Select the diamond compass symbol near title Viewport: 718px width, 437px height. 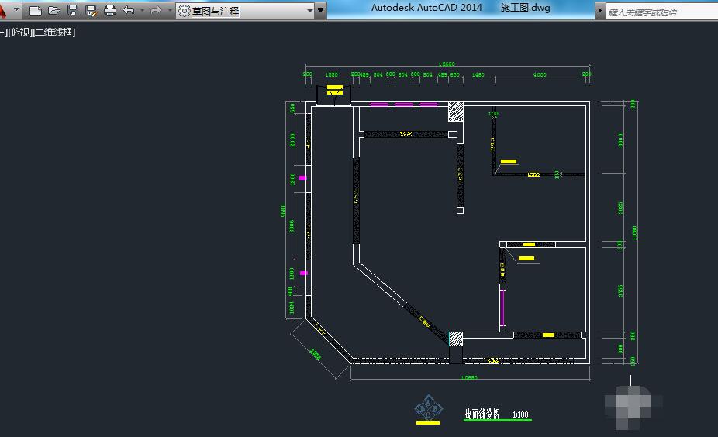(x=428, y=407)
